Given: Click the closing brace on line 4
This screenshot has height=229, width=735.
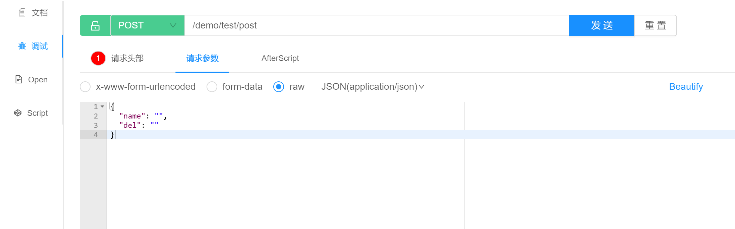Looking at the screenshot, I should click(x=112, y=135).
